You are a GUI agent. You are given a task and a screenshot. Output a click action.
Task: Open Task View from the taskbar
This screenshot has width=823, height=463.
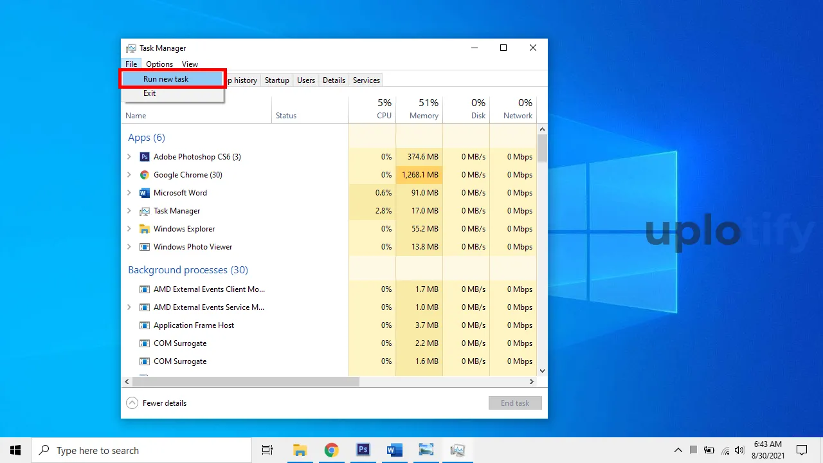click(x=267, y=450)
